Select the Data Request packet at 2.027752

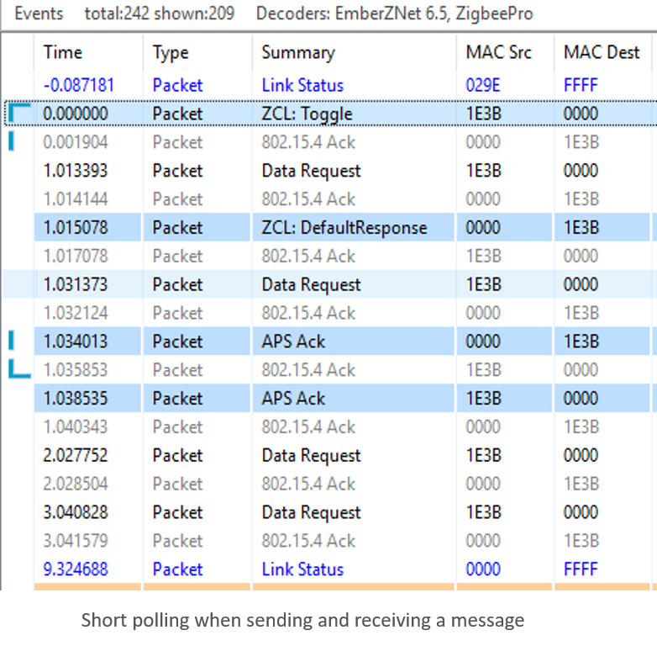[x=311, y=456]
